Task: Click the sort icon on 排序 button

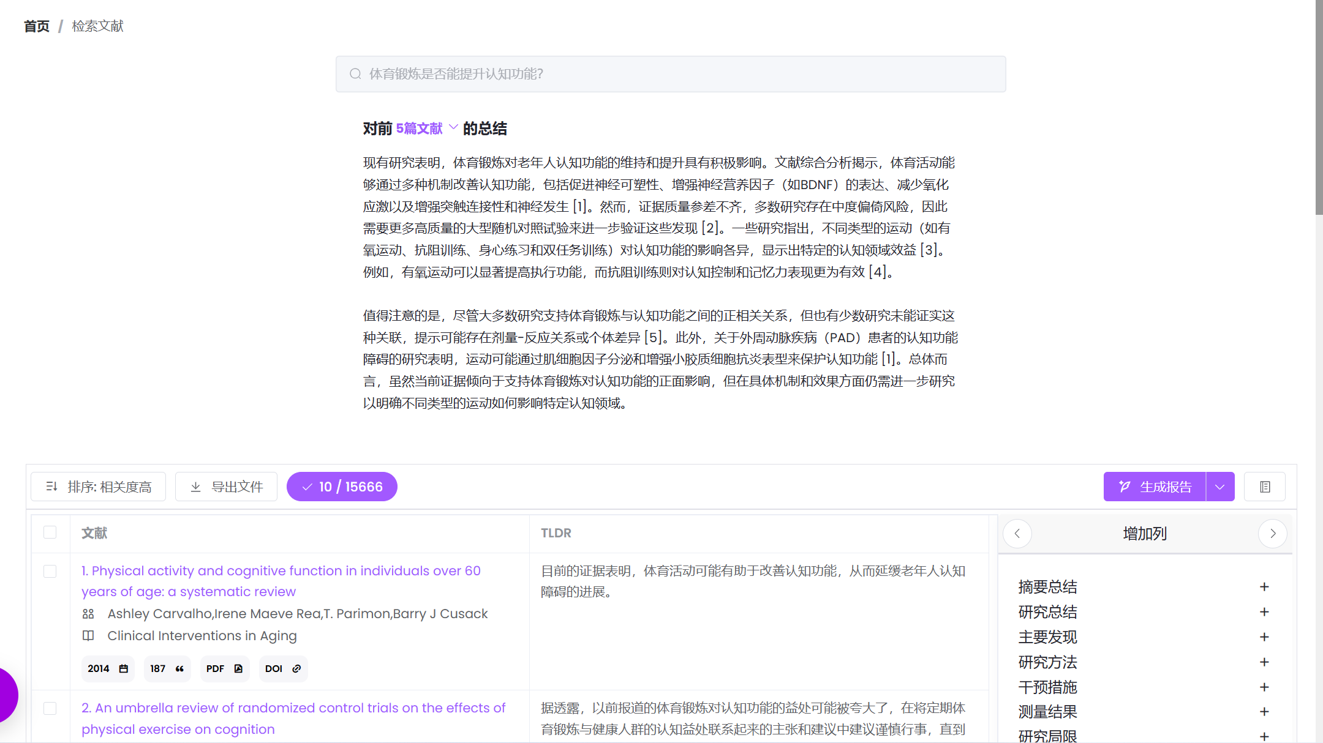Action: 52,487
